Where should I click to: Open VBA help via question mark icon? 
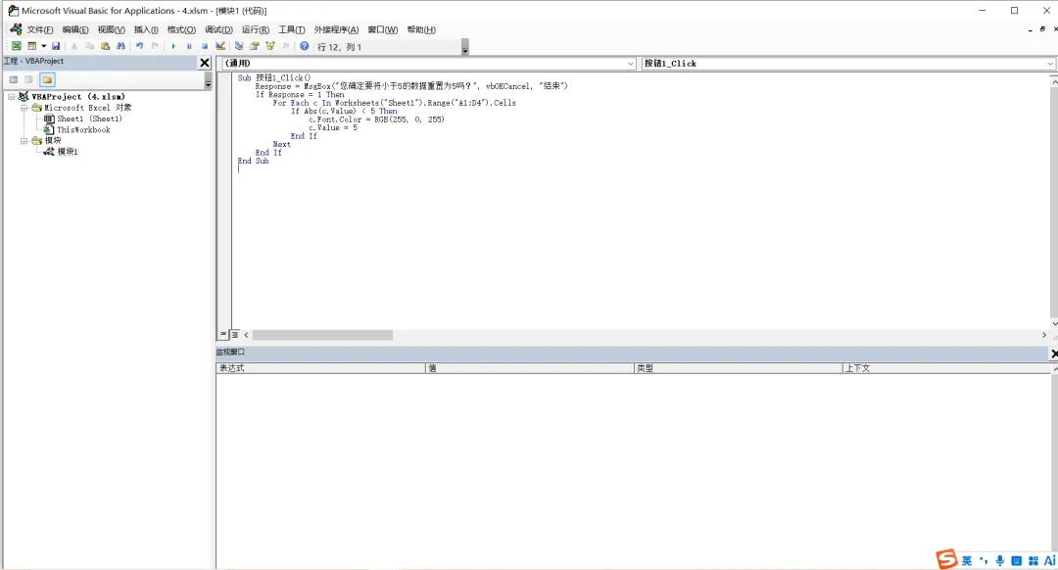(305, 46)
